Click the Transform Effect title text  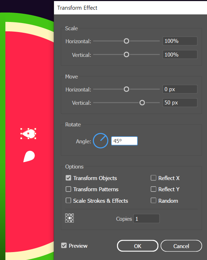(77, 8)
